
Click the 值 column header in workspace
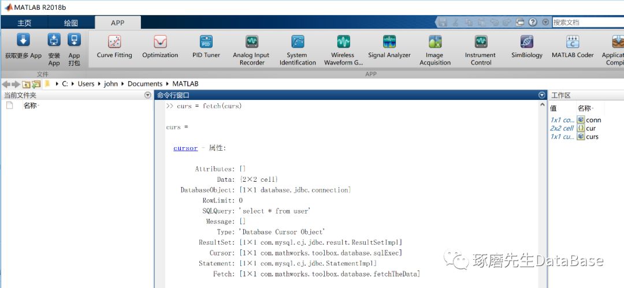[x=554, y=108]
